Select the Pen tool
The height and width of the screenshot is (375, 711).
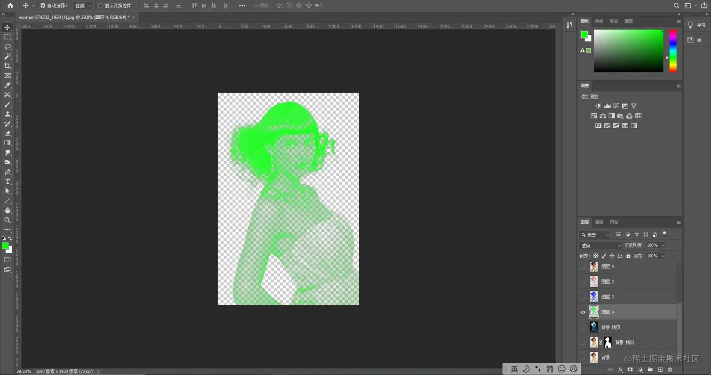coord(8,172)
